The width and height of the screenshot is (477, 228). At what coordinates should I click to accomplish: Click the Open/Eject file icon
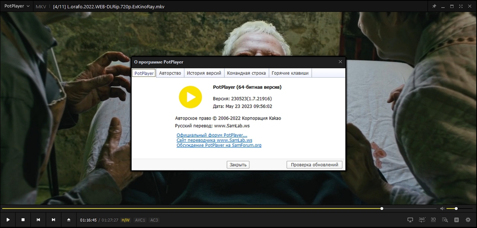pyautogui.click(x=68, y=220)
